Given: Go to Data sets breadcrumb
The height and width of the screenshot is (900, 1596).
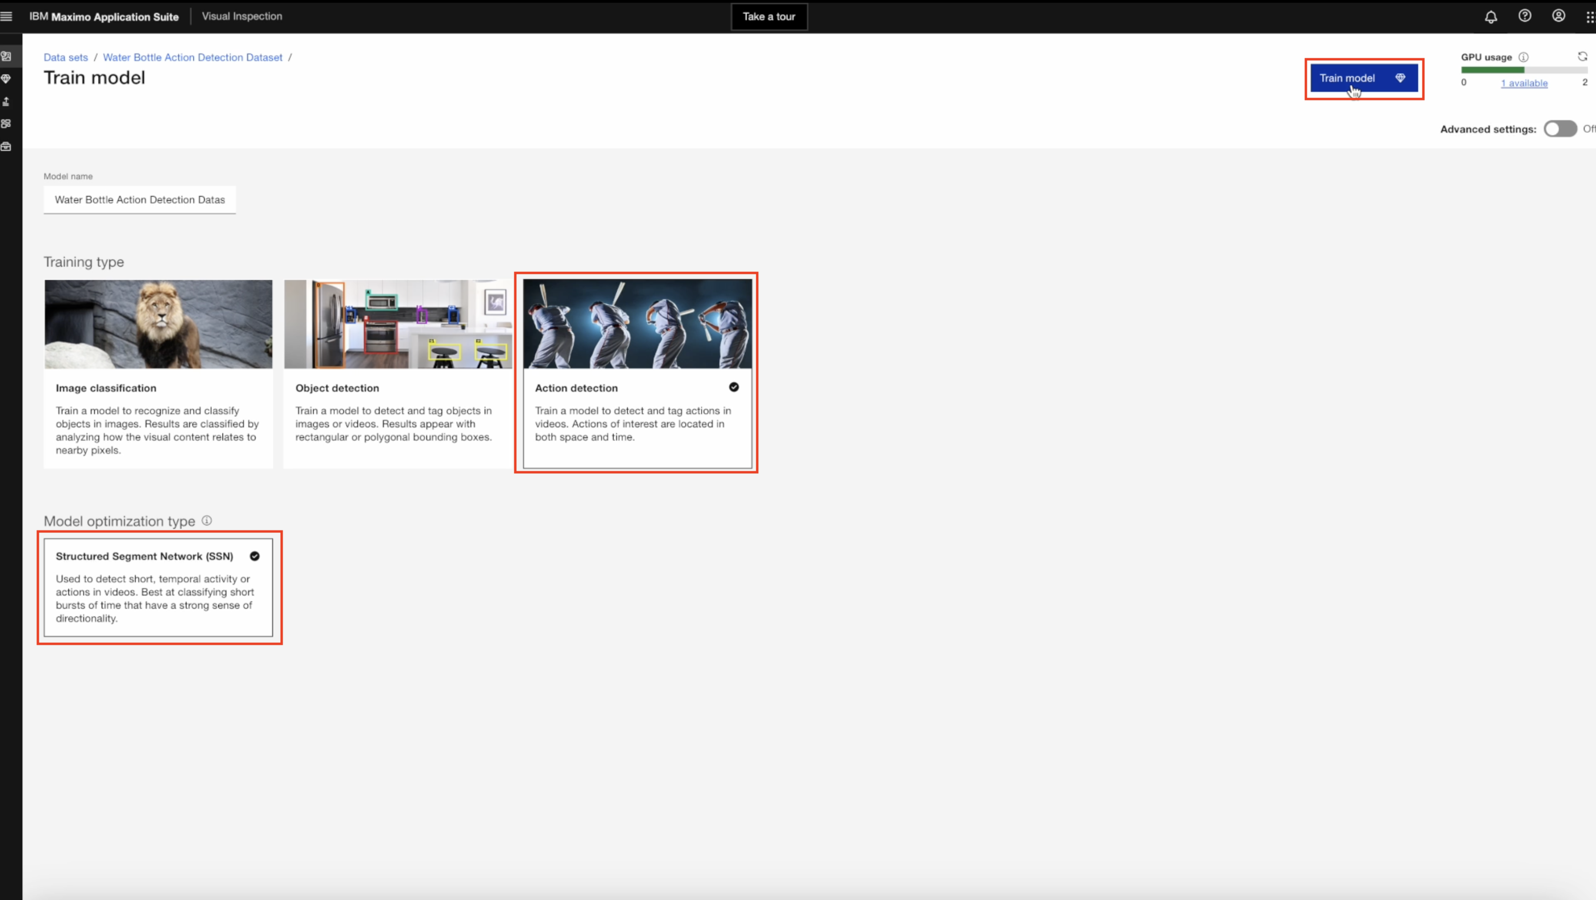Looking at the screenshot, I should [x=66, y=57].
